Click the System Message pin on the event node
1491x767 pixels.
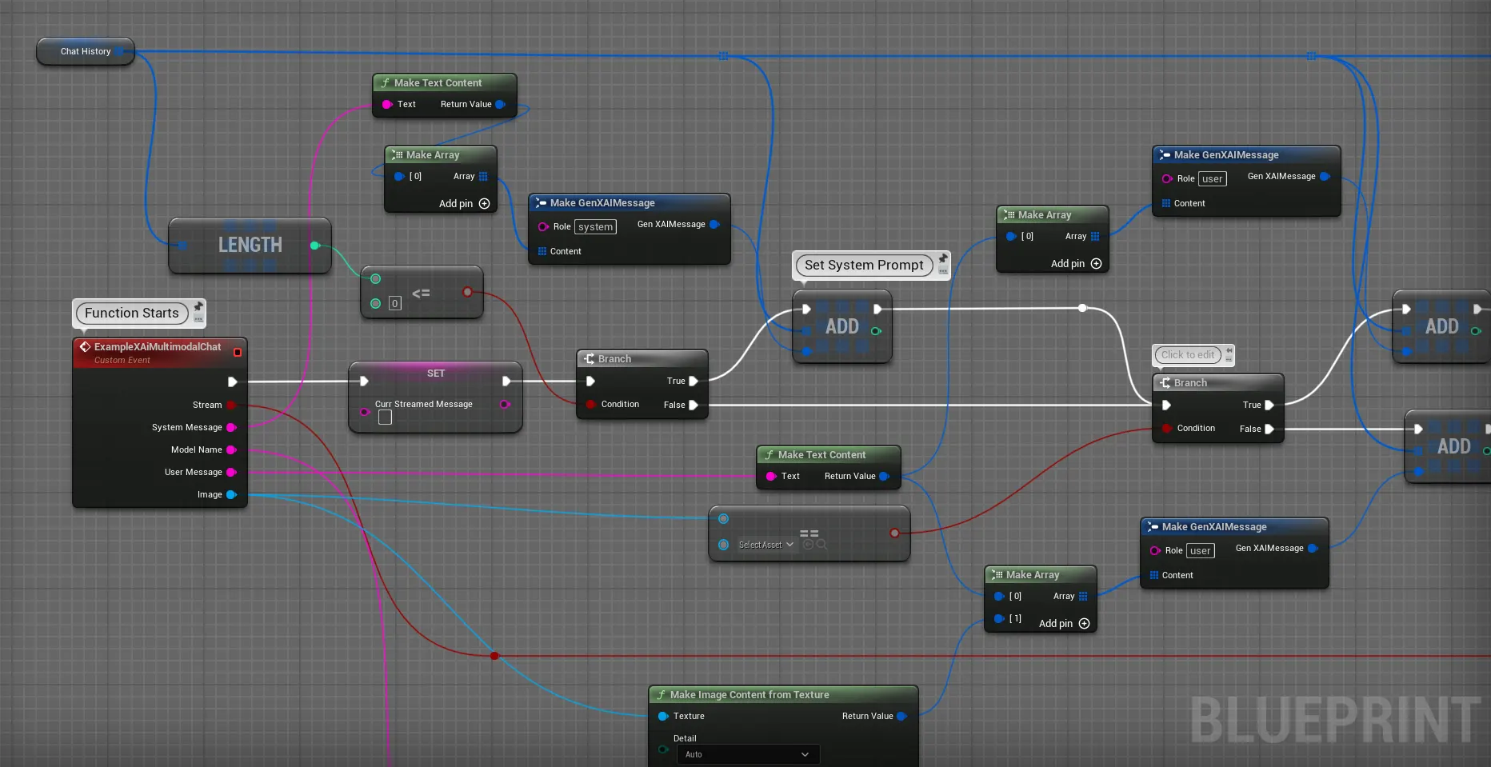(231, 427)
